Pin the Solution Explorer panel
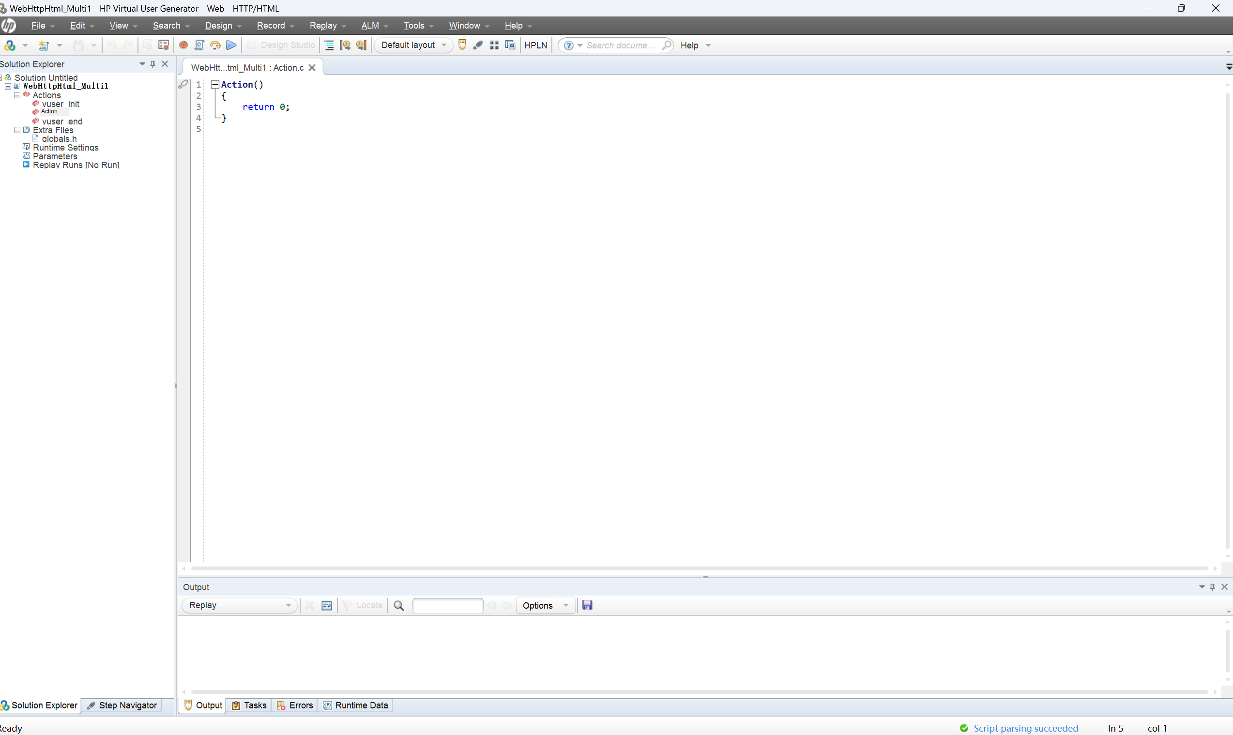Screen dimensions: 1233x735 click(x=153, y=64)
